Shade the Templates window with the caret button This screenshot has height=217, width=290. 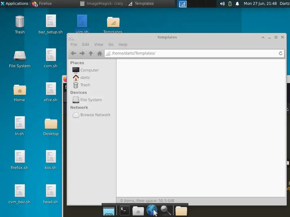(x=263, y=37)
